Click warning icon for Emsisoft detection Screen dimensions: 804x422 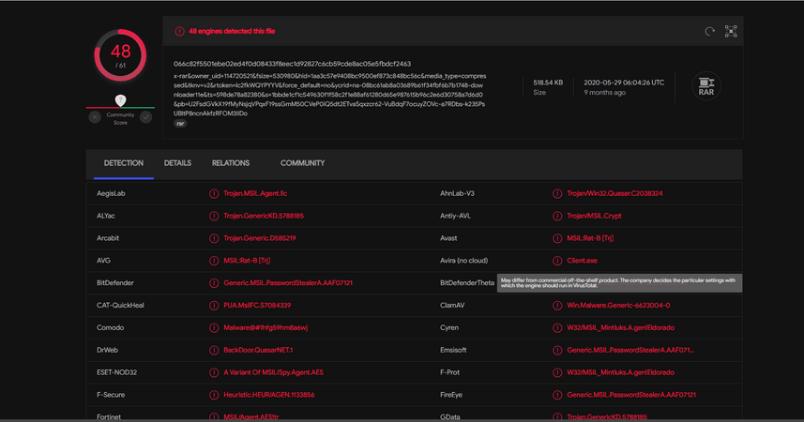click(x=557, y=350)
